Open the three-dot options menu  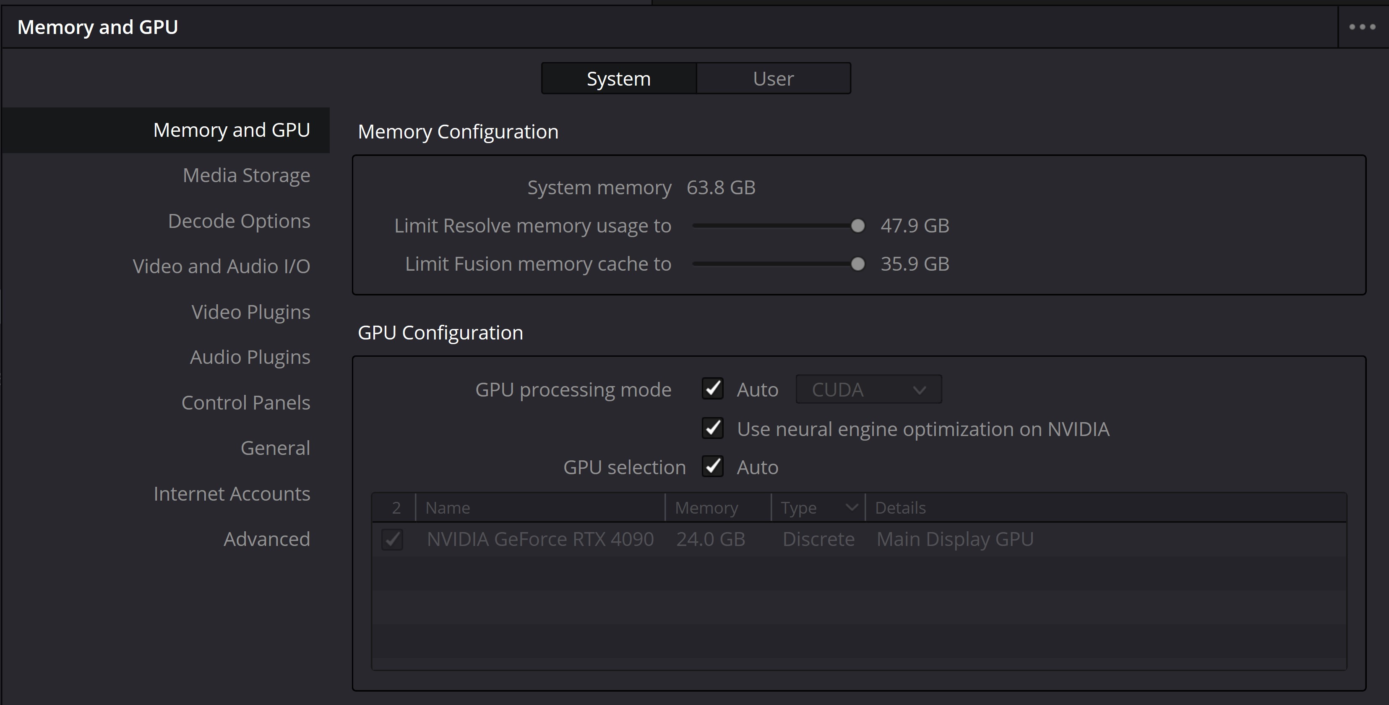point(1363,27)
